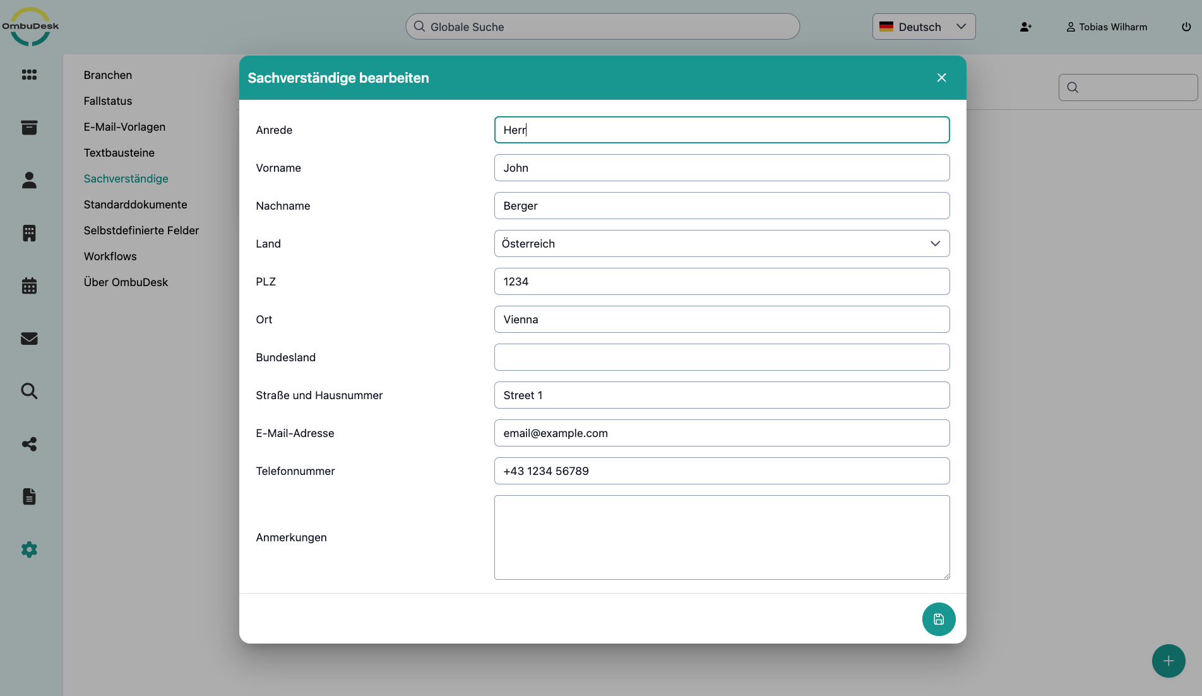
Task: Focus the Globale Suche search field
Action: pyautogui.click(x=603, y=27)
